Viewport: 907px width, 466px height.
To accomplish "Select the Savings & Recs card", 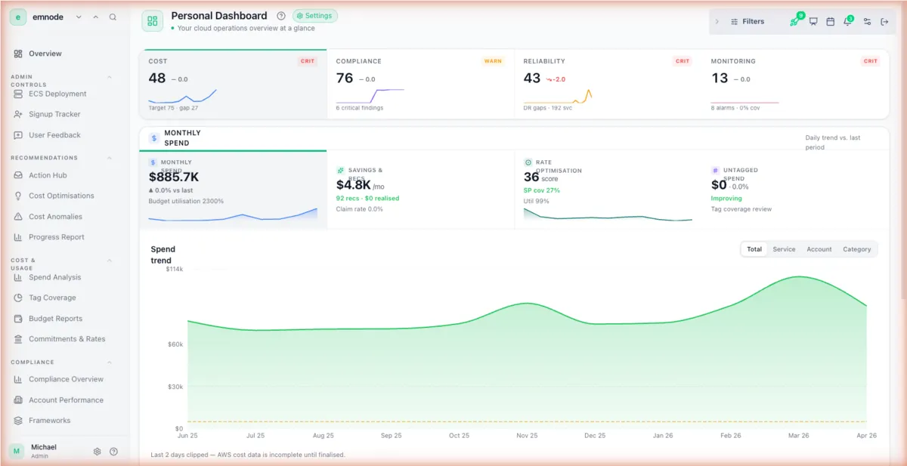I will coord(420,189).
